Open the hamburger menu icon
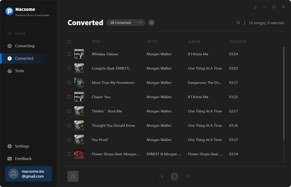This screenshot has width=291, height=187. [255, 7]
